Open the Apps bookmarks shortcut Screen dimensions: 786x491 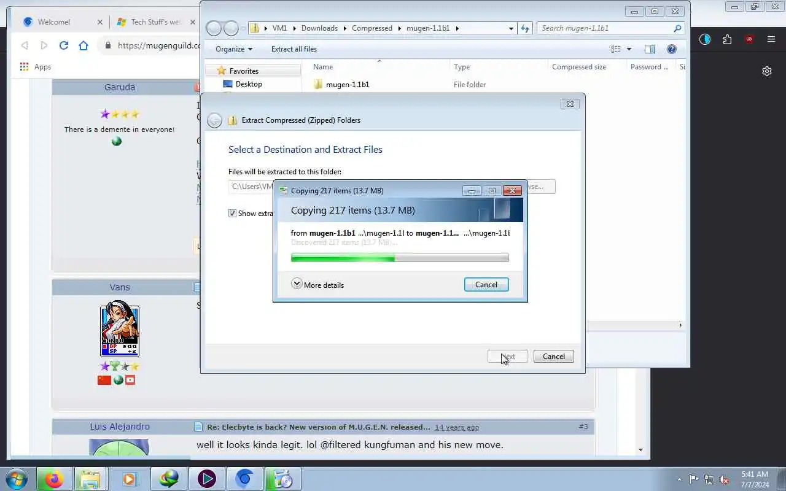(x=36, y=67)
